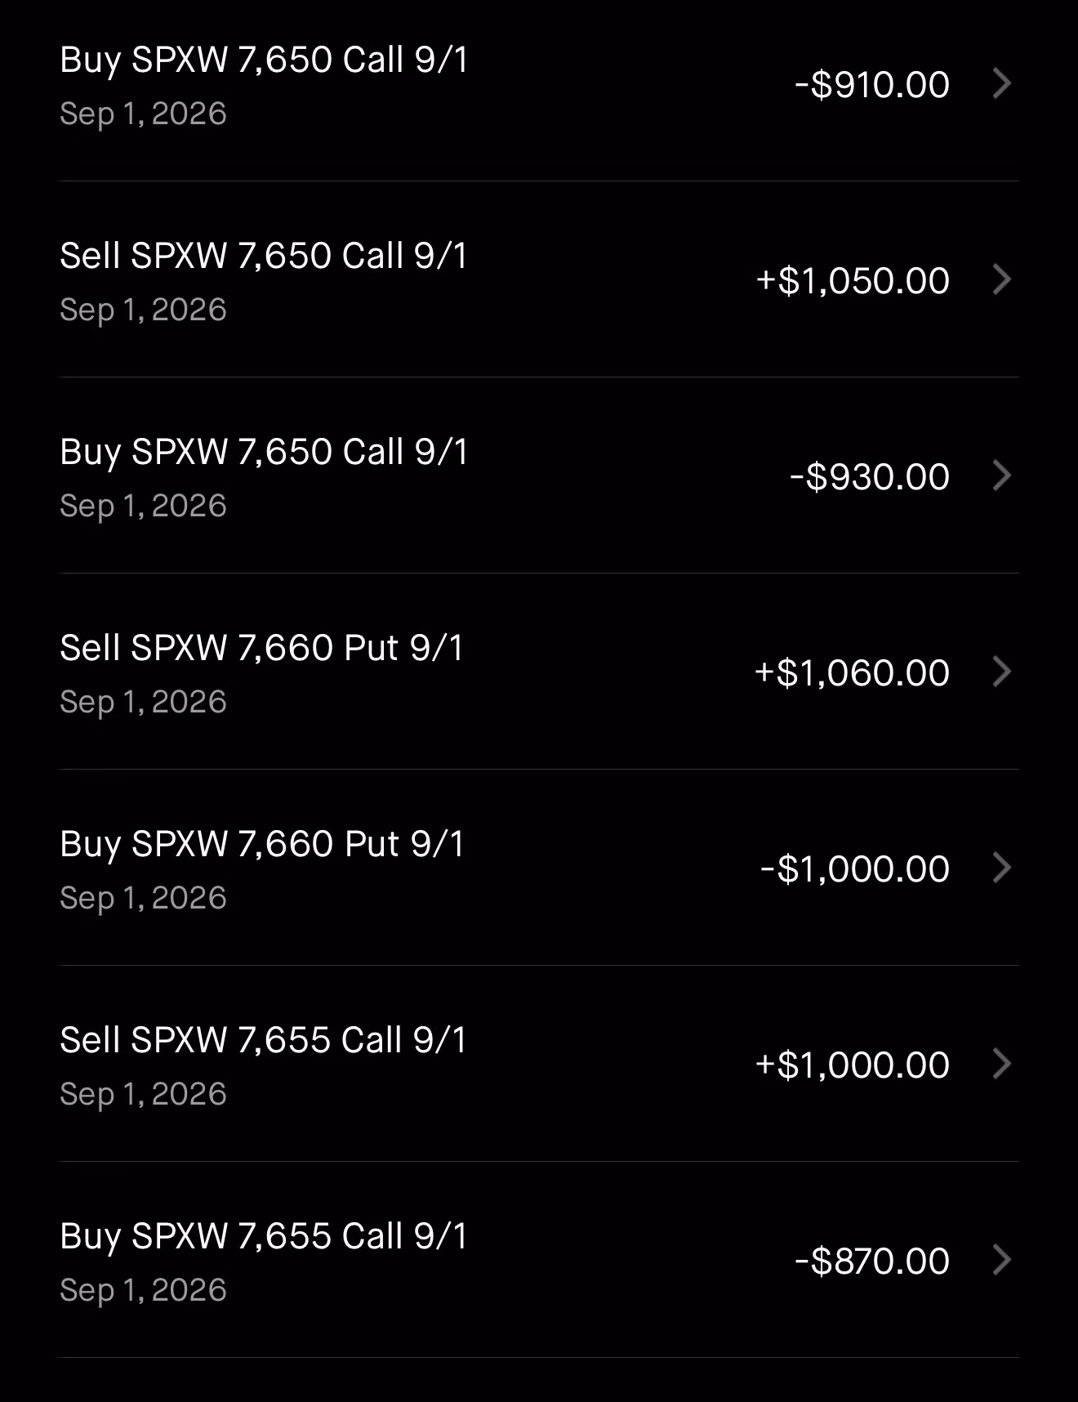Click arrow icon next to -$1,000.00
The width and height of the screenshot is (1078, 1402).
(x=1002, y=868)
